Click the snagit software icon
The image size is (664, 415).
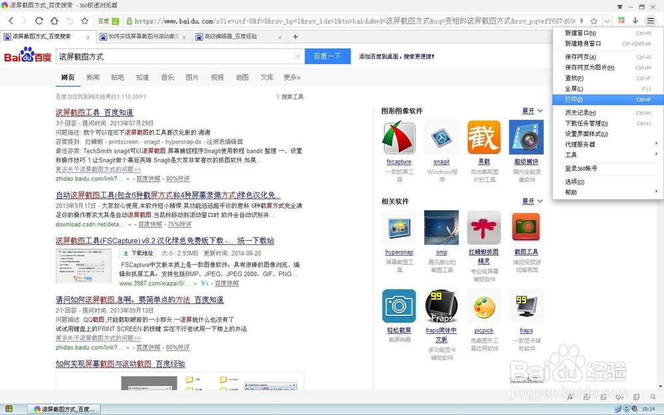click(442, 137)
